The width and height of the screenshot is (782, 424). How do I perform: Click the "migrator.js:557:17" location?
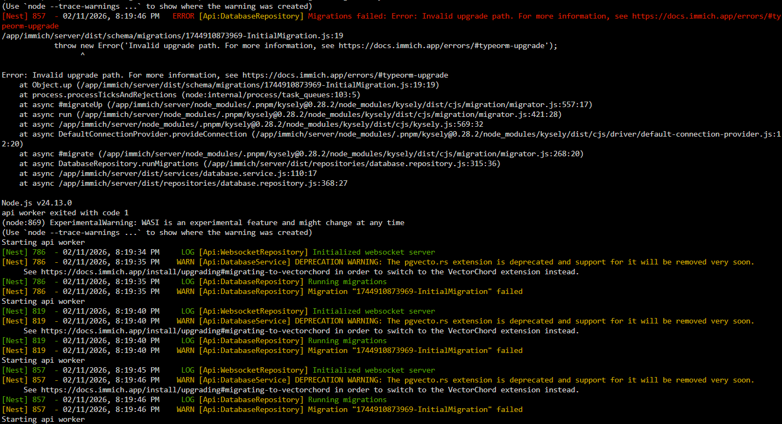coord(549,105)
